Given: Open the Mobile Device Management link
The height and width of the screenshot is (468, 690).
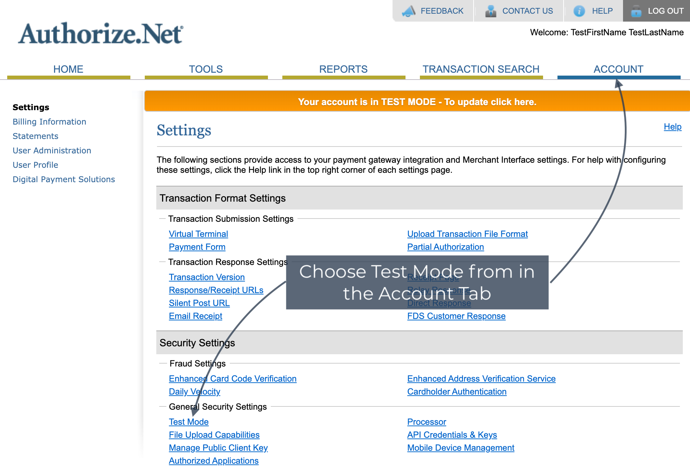Looking at the screenshot, I should [x=461, y=448].
